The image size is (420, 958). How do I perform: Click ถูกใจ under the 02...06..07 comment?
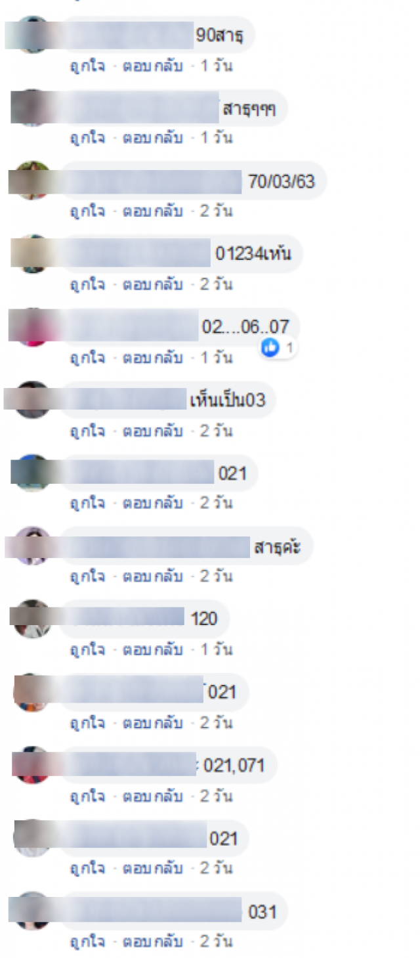[87, 358]
